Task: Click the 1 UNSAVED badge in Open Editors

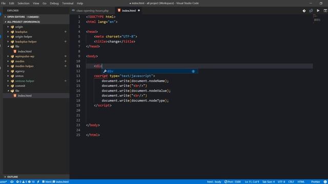Action: (x=33, y=17)
